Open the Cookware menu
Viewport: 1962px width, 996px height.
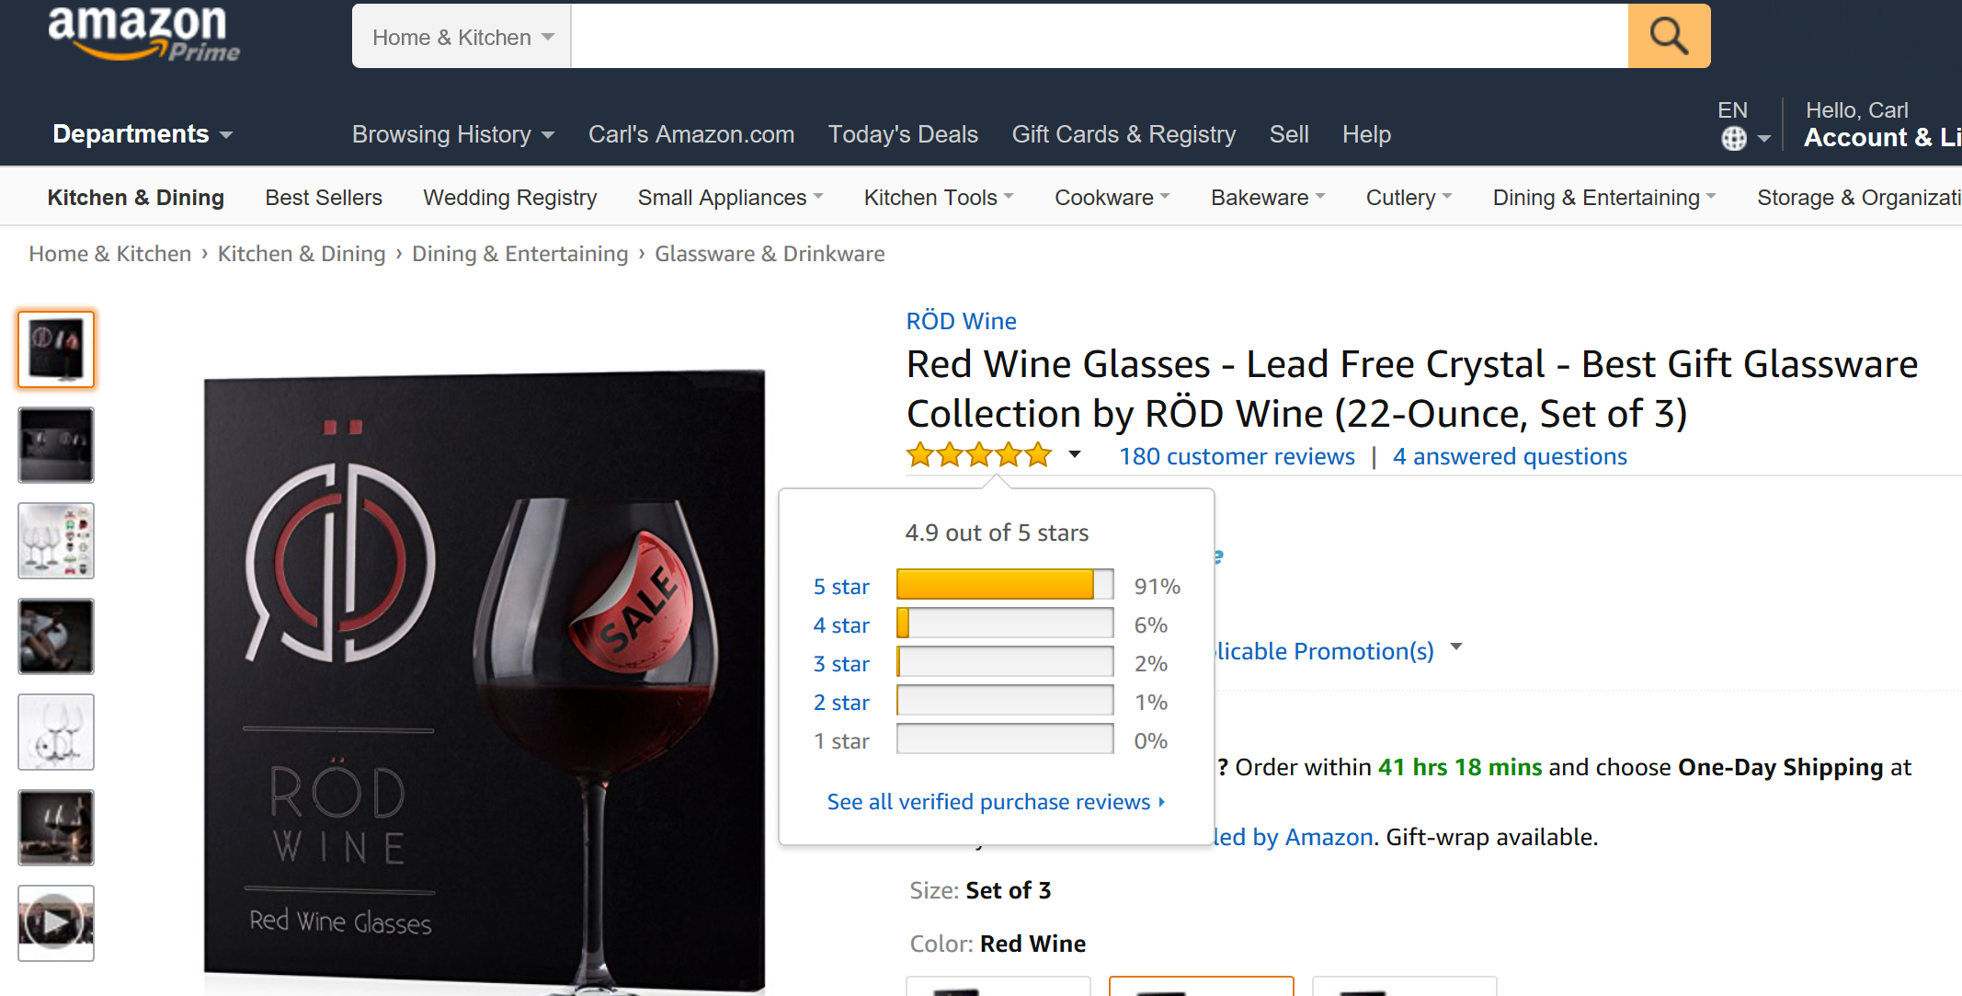pyautogui.click(x=1112, y=198)
